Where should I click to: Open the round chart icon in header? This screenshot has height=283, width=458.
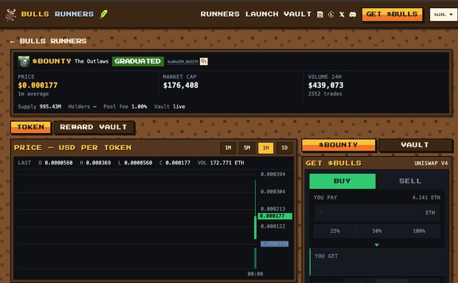click(x=331, y=14)
